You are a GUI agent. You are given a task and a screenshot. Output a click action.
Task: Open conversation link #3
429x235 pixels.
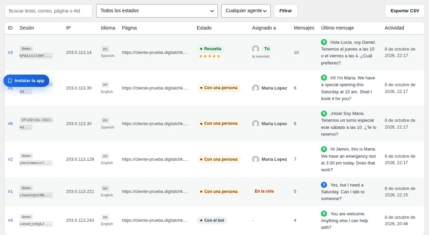click(x=10, y=52)
